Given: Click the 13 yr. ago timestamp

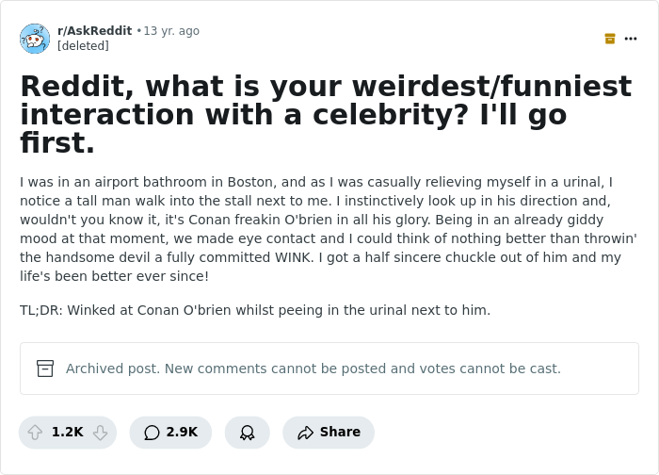Looking at the screenshot, I should 171,31.
